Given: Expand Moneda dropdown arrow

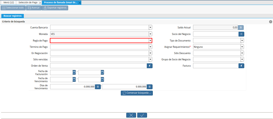Looking at the screenshot, I should (x=150, y=34).
